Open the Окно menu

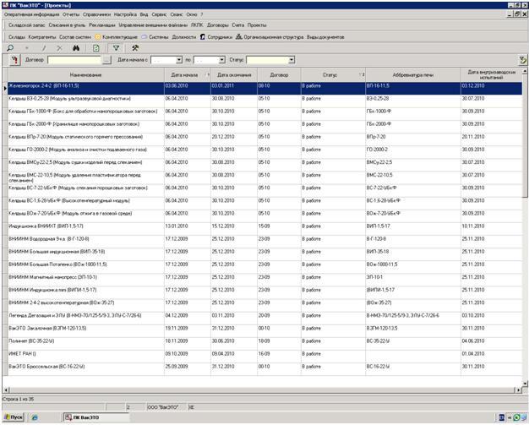tap(191, 14)
